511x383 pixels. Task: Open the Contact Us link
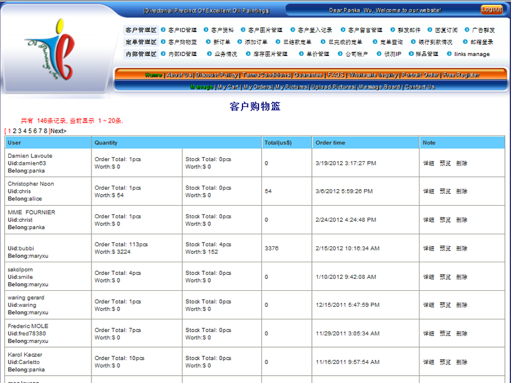coord(419,87)
